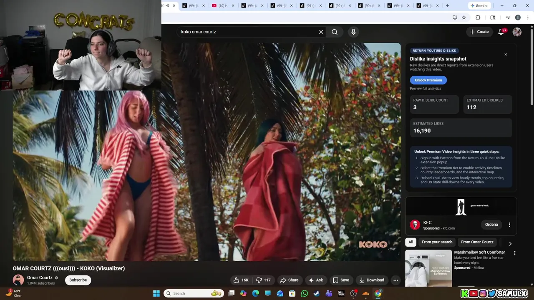Screen dimensions: 534x300
Task: Click Create button in YouTube header
Action: point(479,32)
